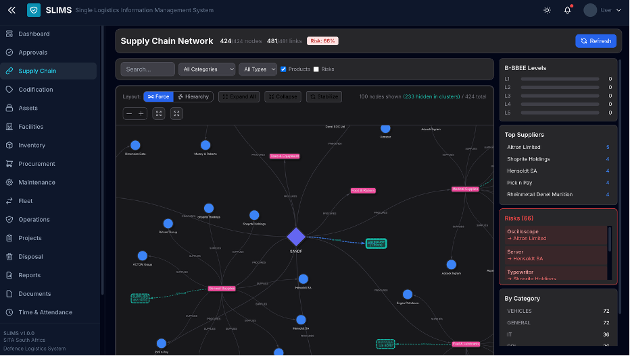Click the zoom in plus icon

click(x=141, y=114)
